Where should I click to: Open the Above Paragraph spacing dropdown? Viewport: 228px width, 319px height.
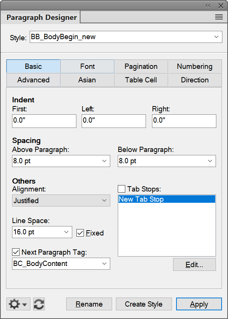[x=105, y=161]
